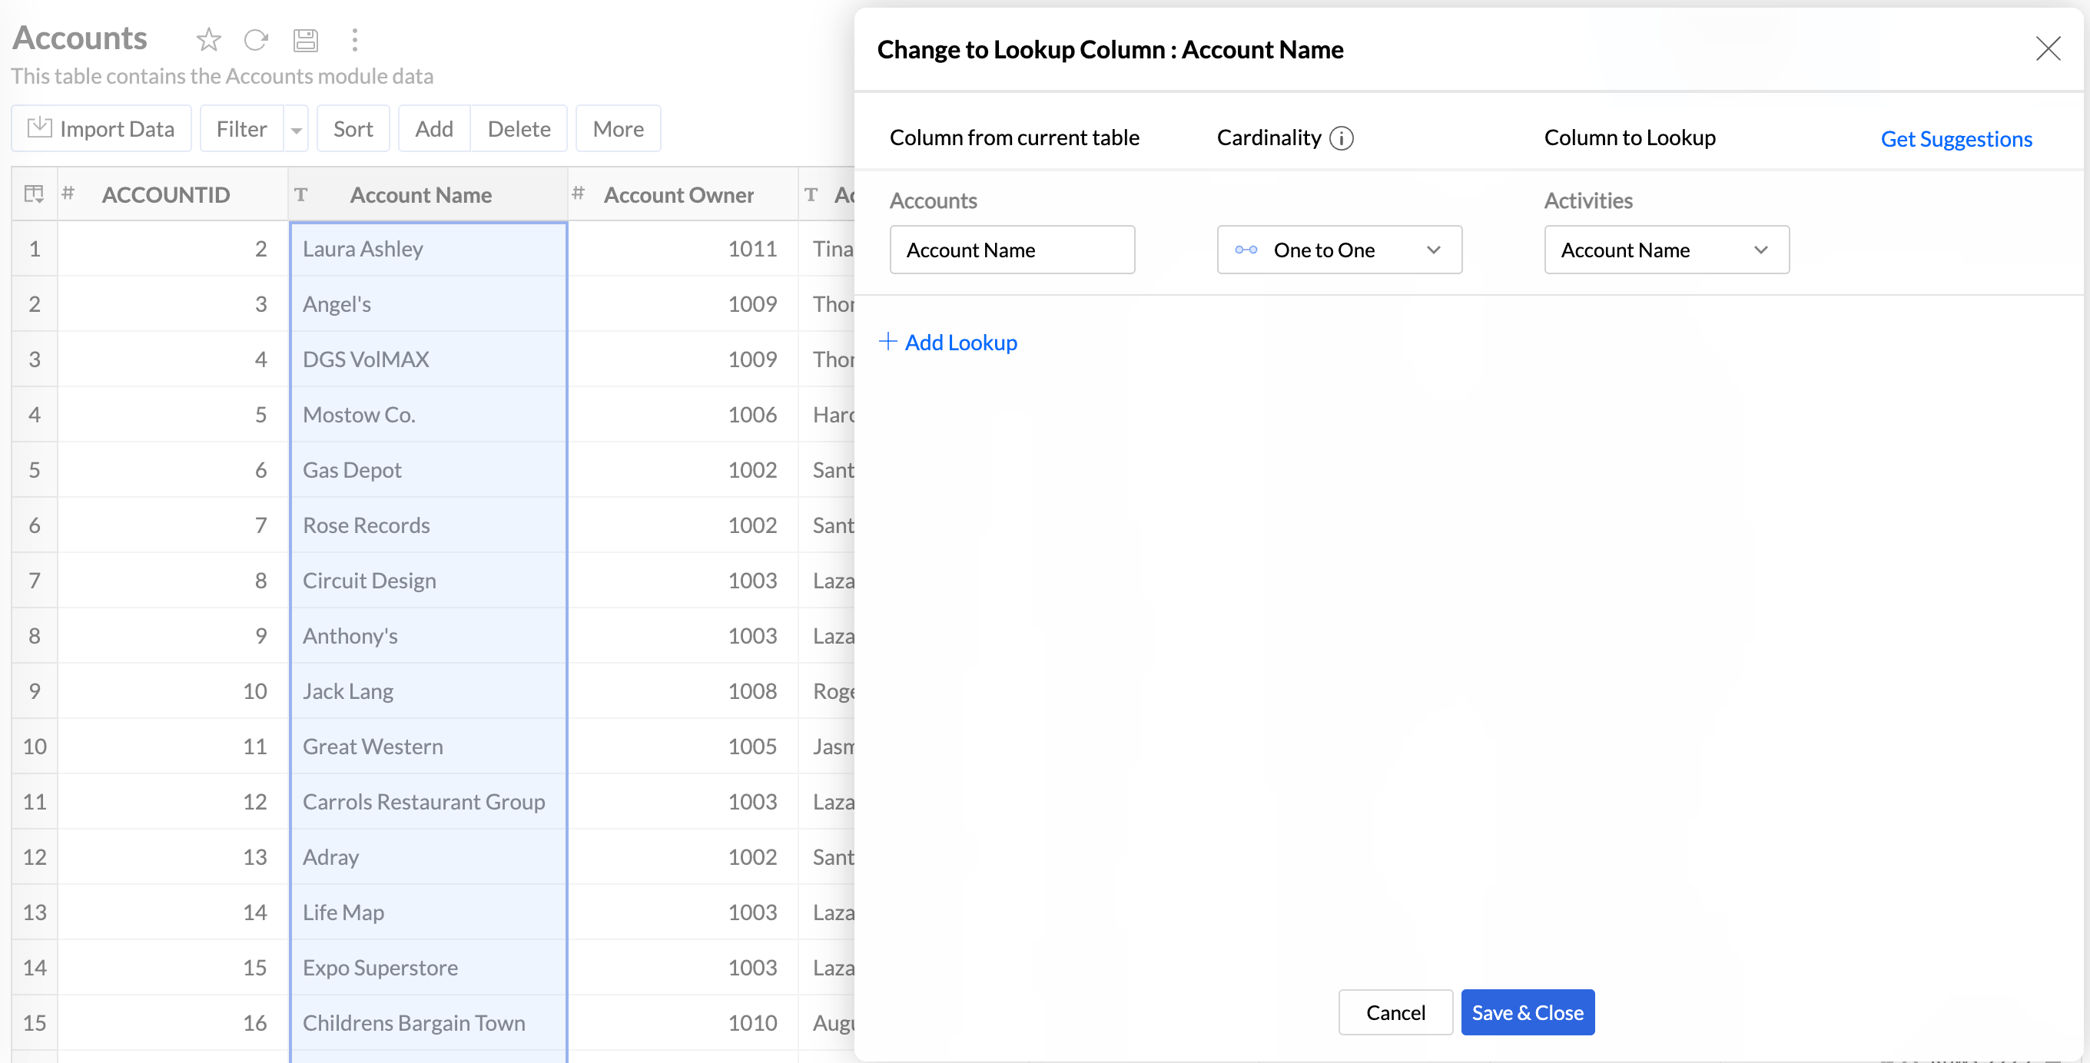The image size is (2090, 1063).
Task: Click the plus icon beside Add Lookup
Action: pos(887,341)
